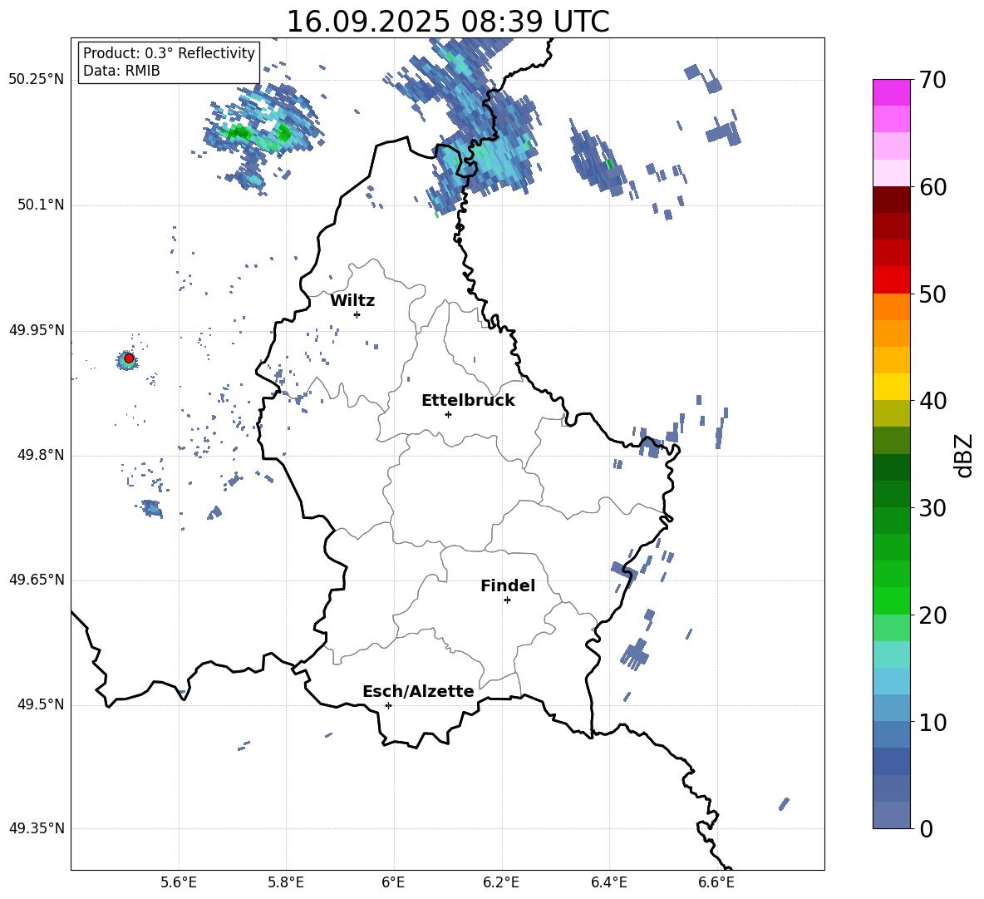Click the 6°E longitude label
The image size is (984, 899).
point(393,882)
